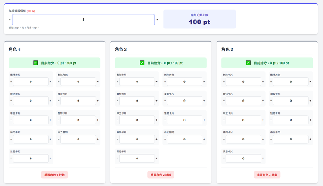323x186 pixels.
Task: Click the green checkmark in 角色 1 total
Action: pos(36,63)
